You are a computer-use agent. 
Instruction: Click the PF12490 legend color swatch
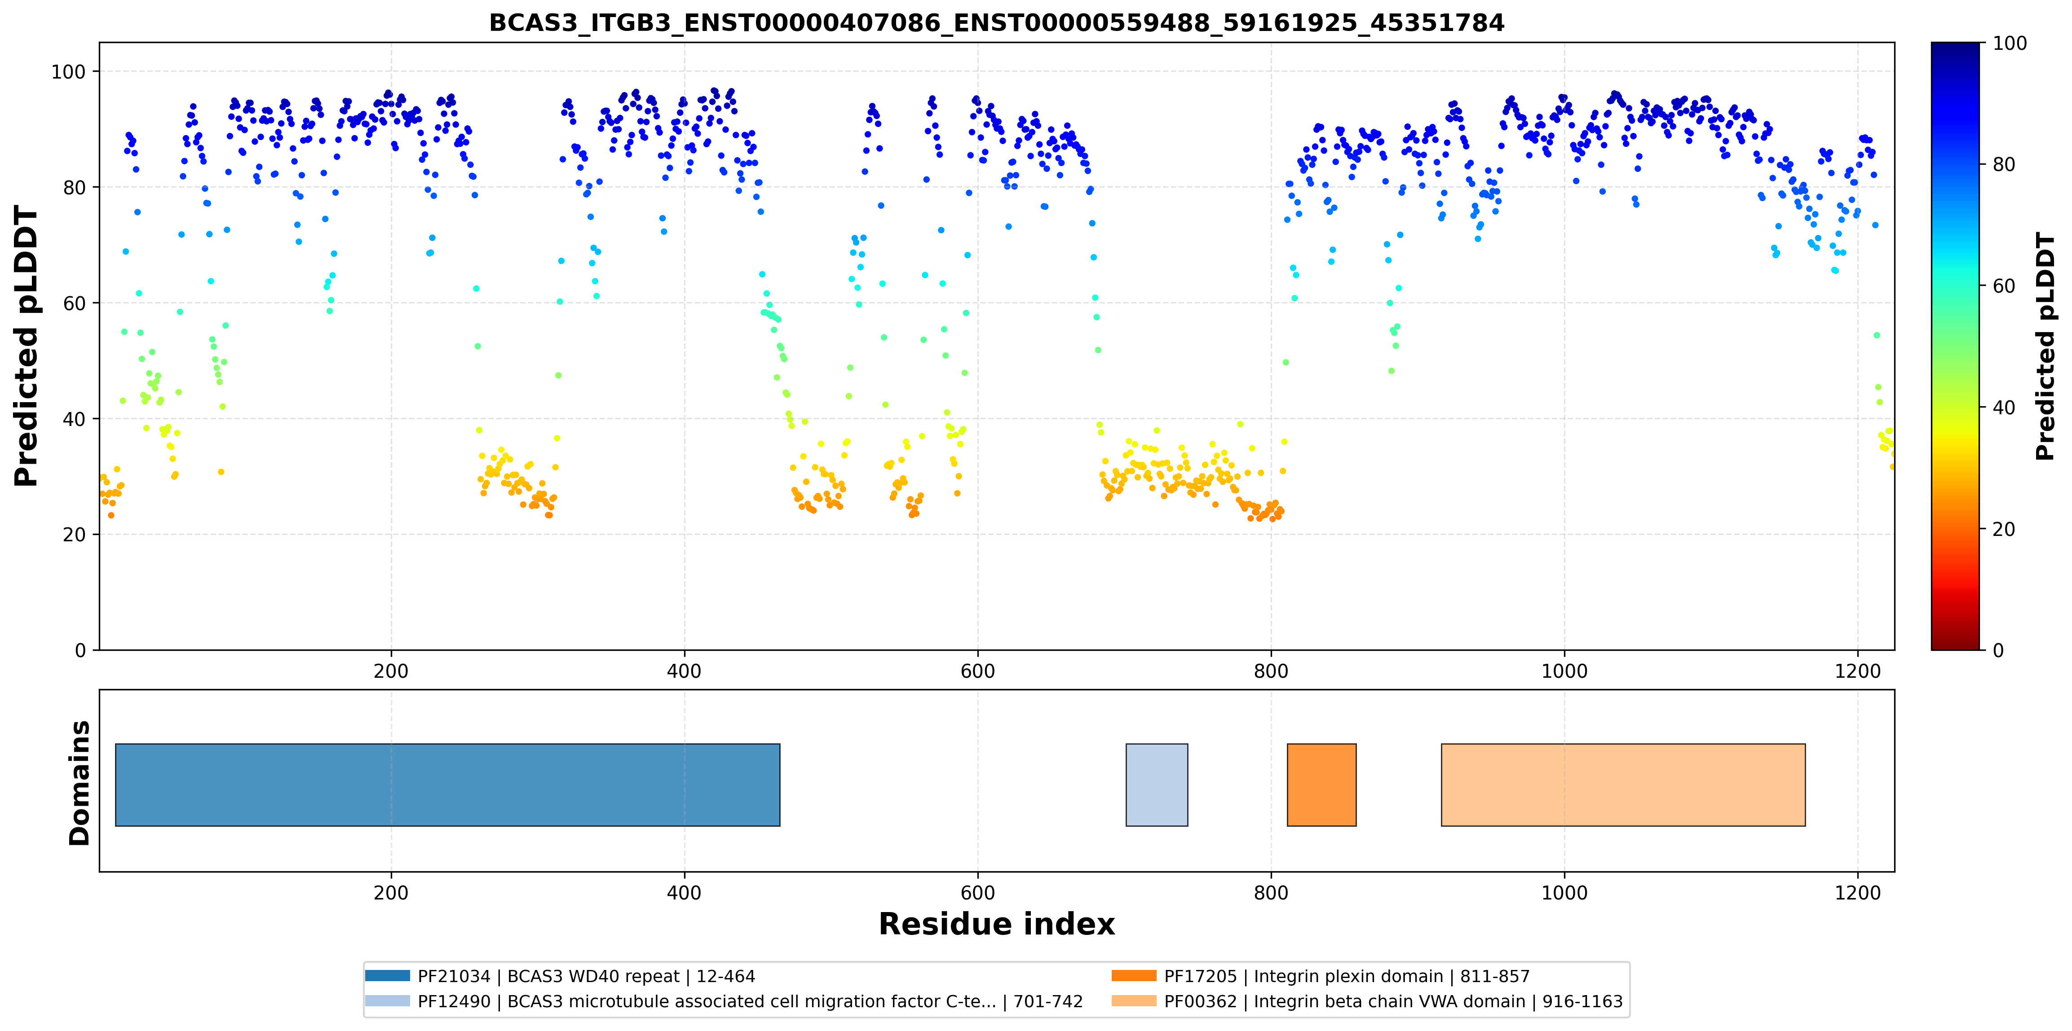click(388, 1000)
